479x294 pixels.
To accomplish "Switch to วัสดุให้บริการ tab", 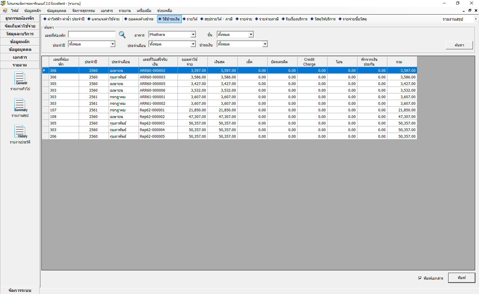I will [323, 19].
